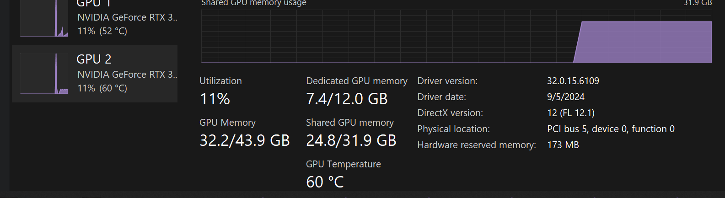Click the DirectX value 12 (FL 12.1)

[x=571, y=113]
